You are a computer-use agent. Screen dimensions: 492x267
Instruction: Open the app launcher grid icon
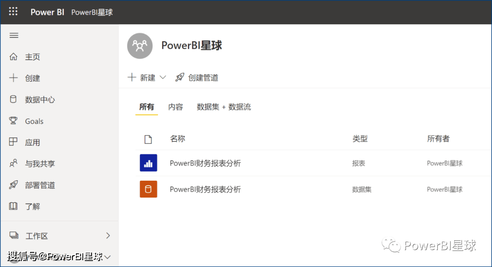coord(13,12)
